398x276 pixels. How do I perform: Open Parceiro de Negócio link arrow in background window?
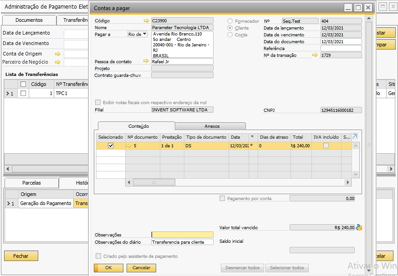coord(58,62)
